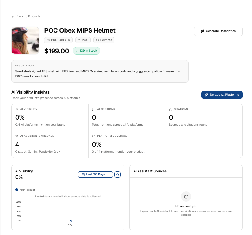Open chart settings gear icon

coord(117,174)
